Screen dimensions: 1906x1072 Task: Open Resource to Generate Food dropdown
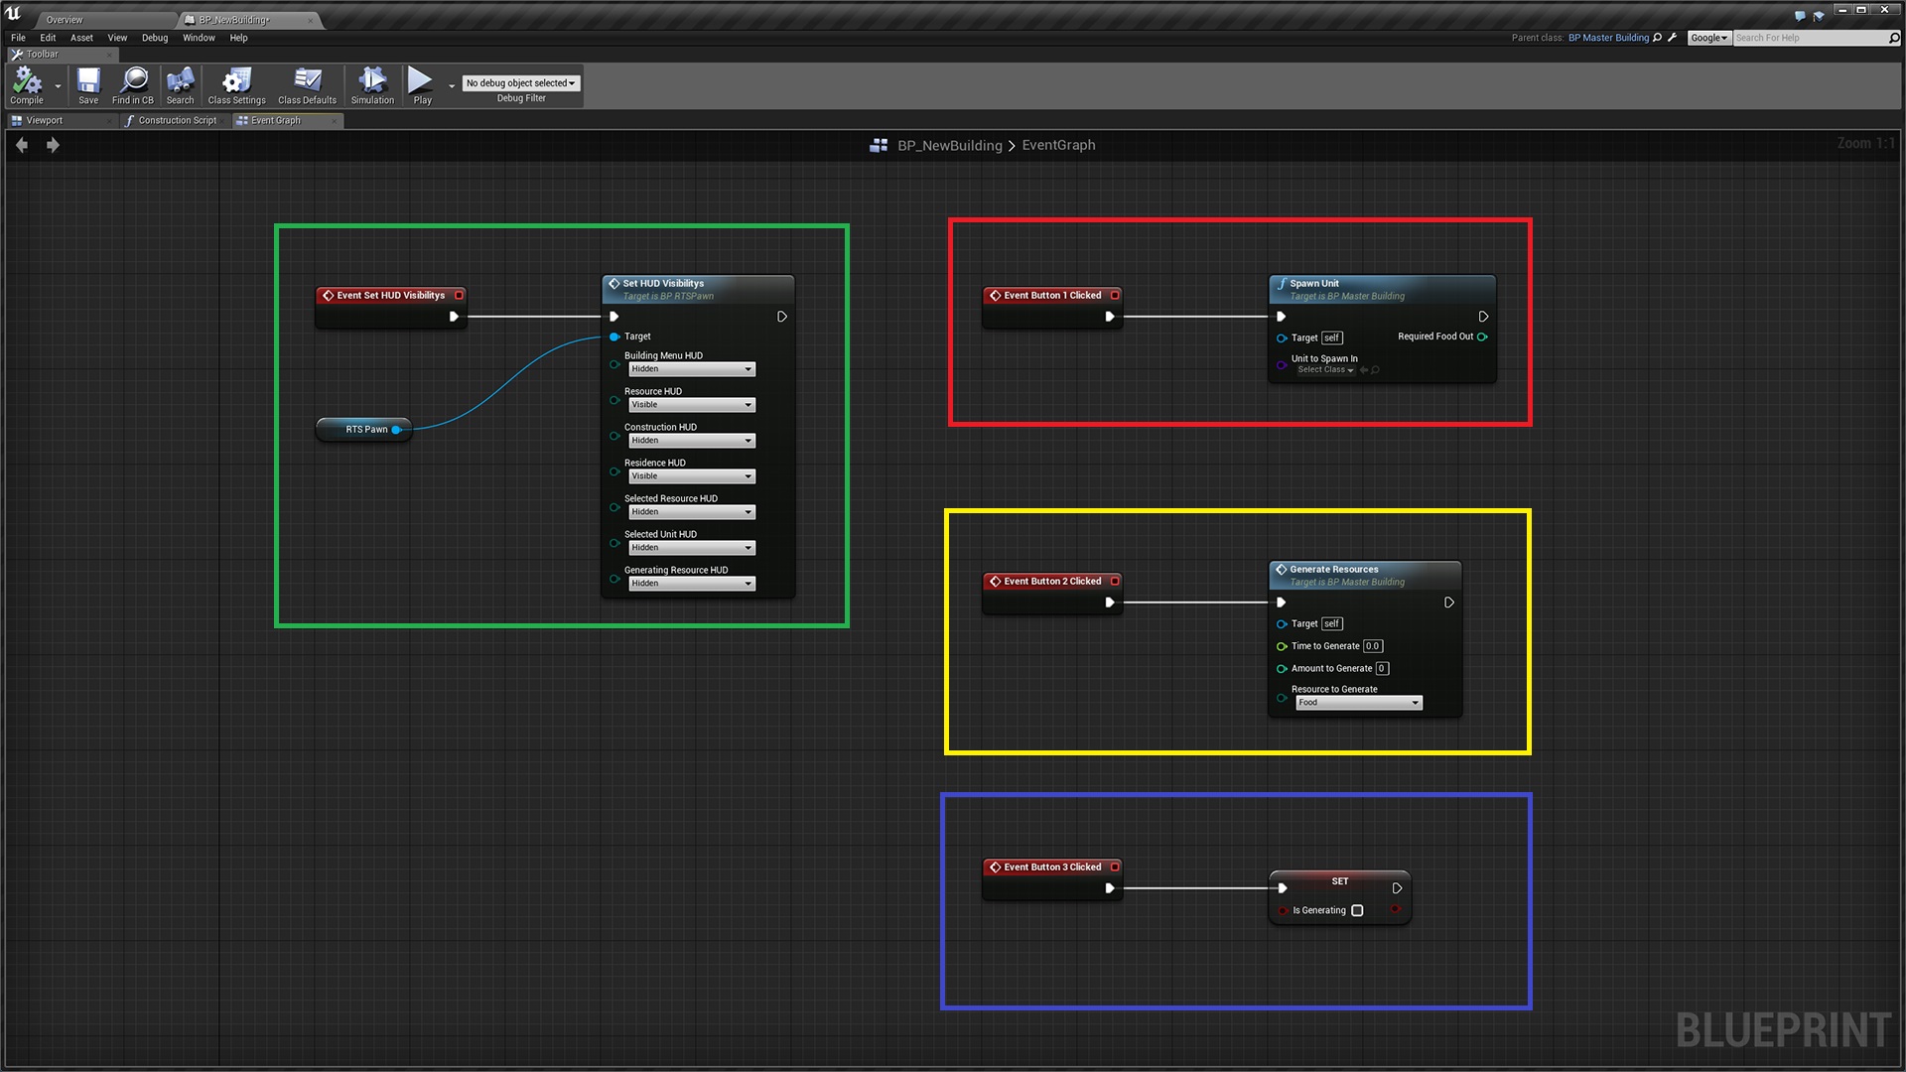coord(1358,703)
